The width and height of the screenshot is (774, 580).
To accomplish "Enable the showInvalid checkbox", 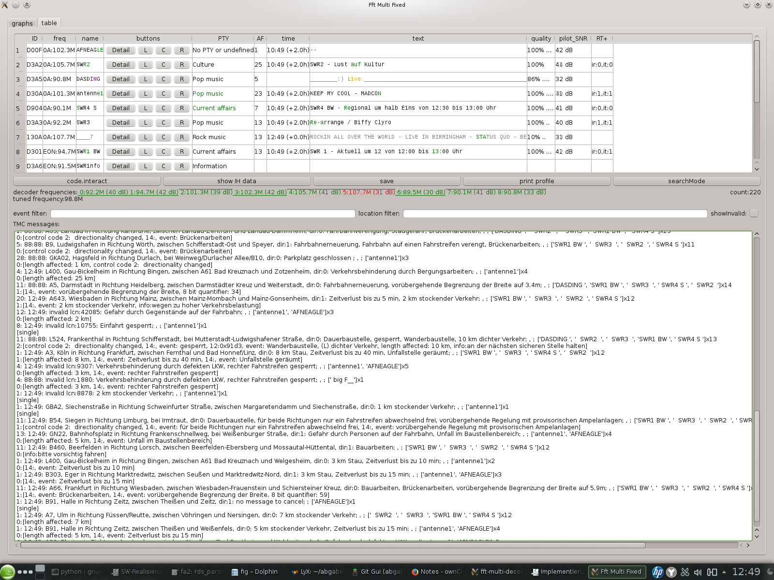I will coord(754,213).
